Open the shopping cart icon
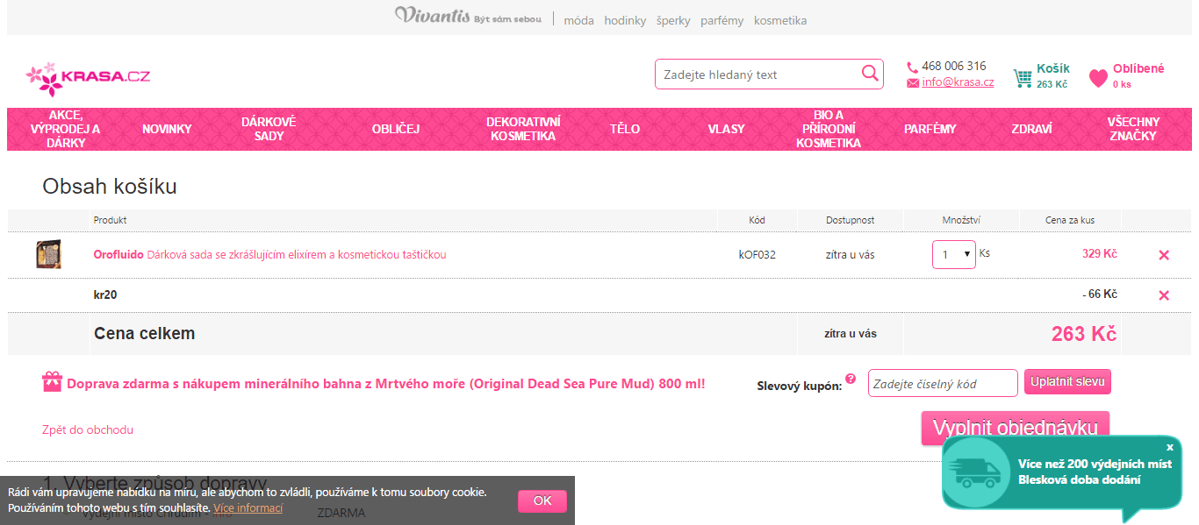 point(1023,78)
